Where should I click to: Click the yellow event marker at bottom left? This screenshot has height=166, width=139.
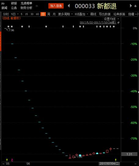click(7, 160)
